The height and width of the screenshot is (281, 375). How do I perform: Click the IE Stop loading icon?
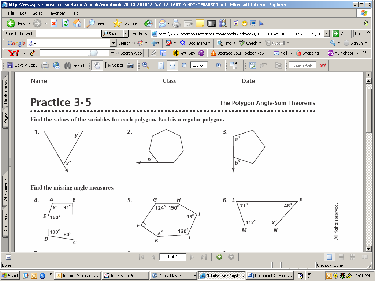point(54,23)
